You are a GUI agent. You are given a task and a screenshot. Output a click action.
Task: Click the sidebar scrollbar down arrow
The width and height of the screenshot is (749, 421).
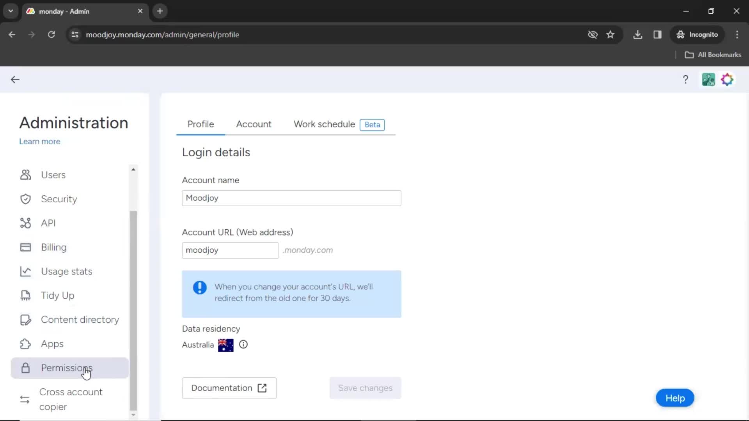pos(133,415)
